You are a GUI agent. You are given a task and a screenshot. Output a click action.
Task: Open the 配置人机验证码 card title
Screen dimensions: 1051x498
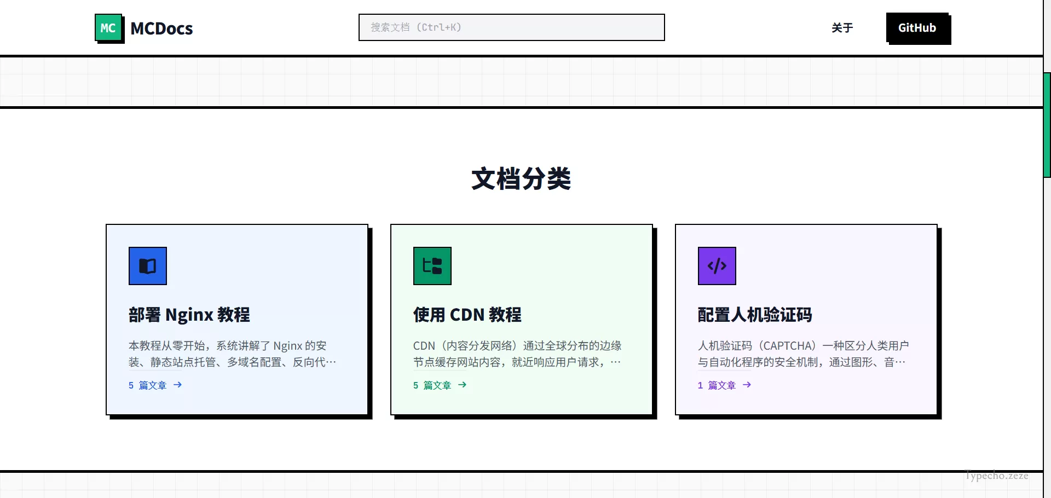coord(755,315)
